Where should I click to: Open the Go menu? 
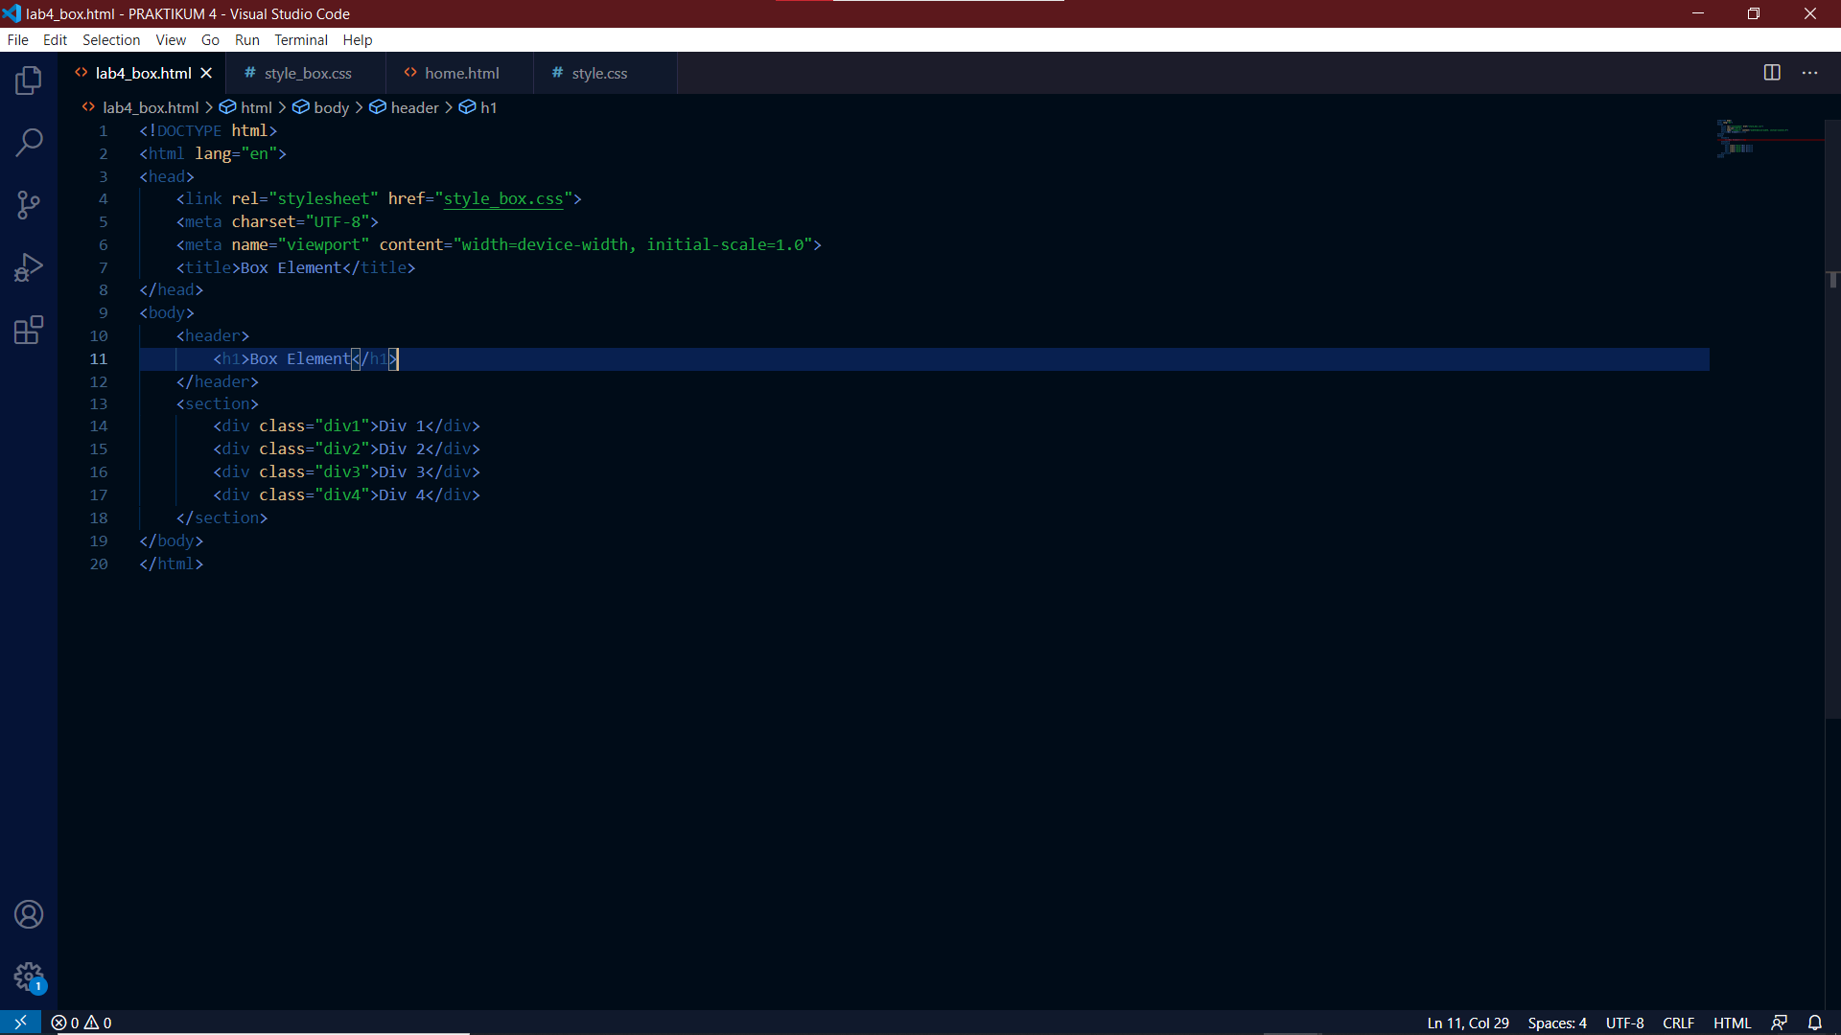tap(210, 39)
